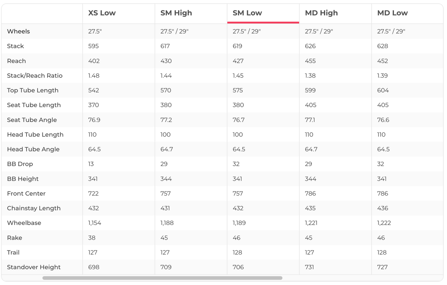
Task: Select the MD Low column header
Action: (392, 13)
